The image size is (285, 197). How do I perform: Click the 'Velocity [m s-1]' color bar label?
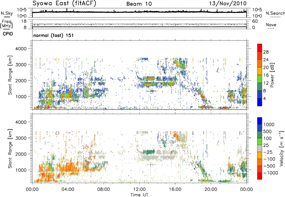pyautogui.click(x=281, y=148)
